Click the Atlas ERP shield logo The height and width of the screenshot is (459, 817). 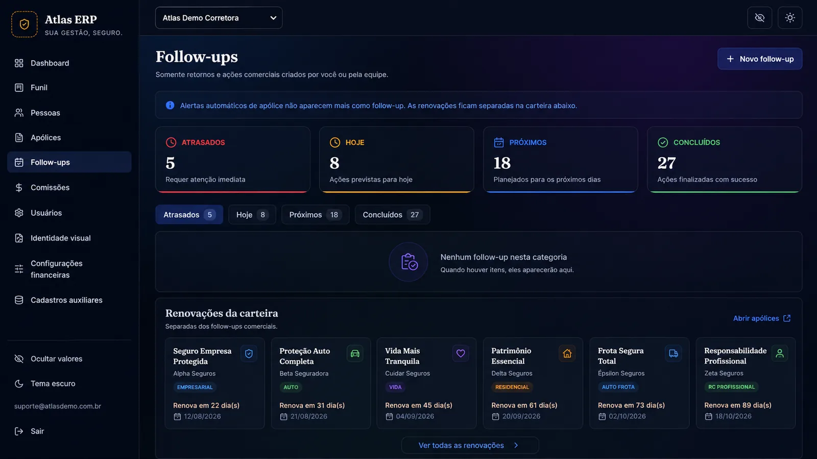(25, 24)
